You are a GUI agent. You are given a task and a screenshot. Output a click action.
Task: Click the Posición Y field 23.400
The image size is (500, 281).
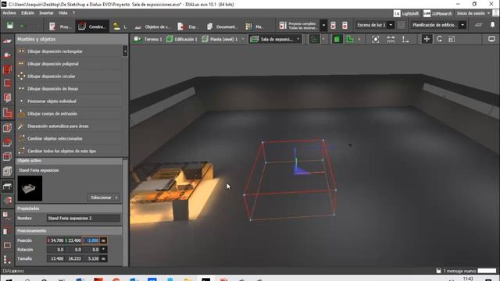click(73, 240)
